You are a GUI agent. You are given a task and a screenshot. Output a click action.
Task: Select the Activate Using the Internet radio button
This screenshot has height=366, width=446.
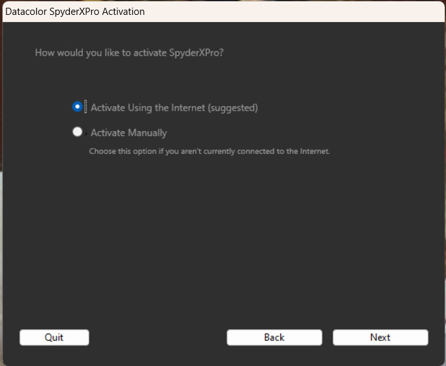pos(78,107)
